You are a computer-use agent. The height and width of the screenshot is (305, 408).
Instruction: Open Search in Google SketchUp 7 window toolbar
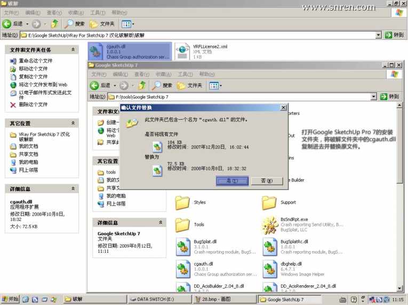162,86
